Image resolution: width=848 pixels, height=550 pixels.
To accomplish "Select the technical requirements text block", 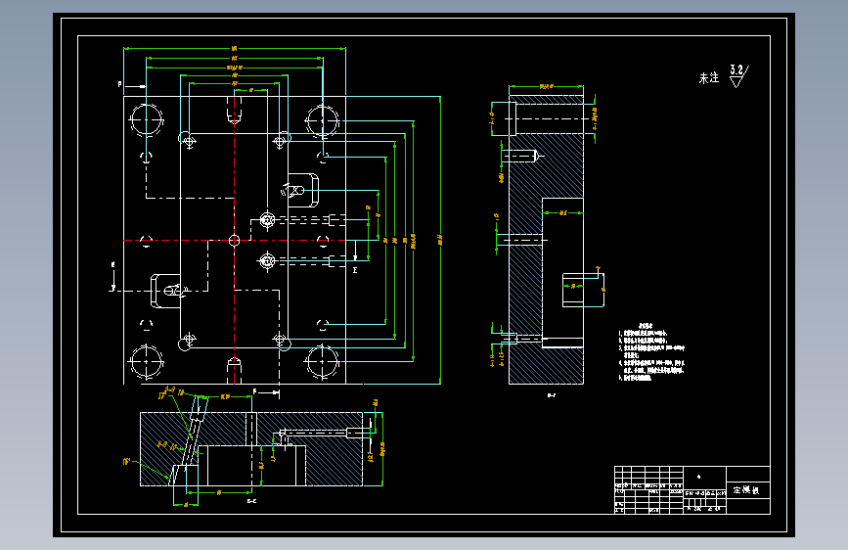I will pyautogui.click(x=651, y=352).
